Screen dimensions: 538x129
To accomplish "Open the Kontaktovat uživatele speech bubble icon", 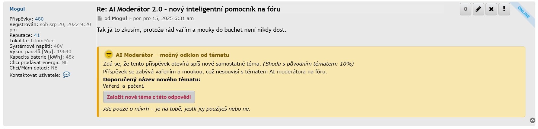I will coord(66,75).
